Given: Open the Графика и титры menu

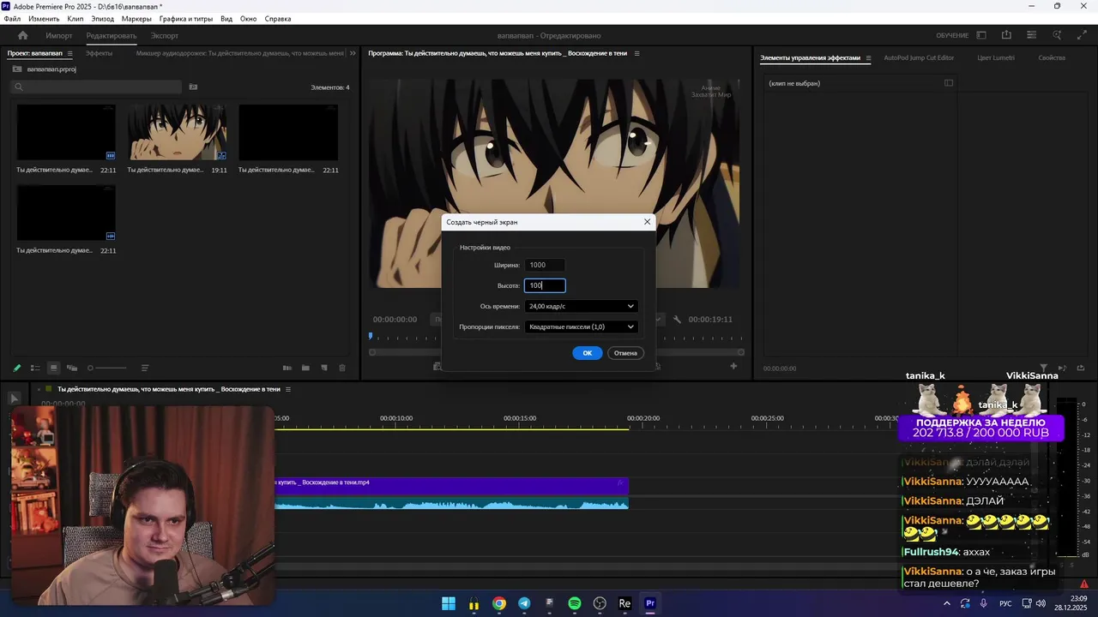Looking at the screenshot, I should [x=186, y=19].
